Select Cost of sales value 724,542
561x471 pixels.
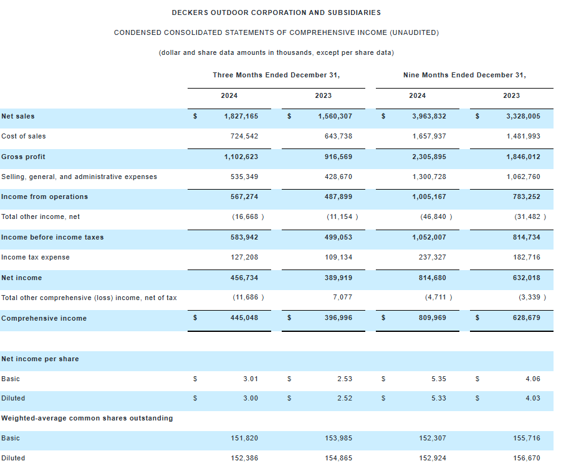click(244, 136)
